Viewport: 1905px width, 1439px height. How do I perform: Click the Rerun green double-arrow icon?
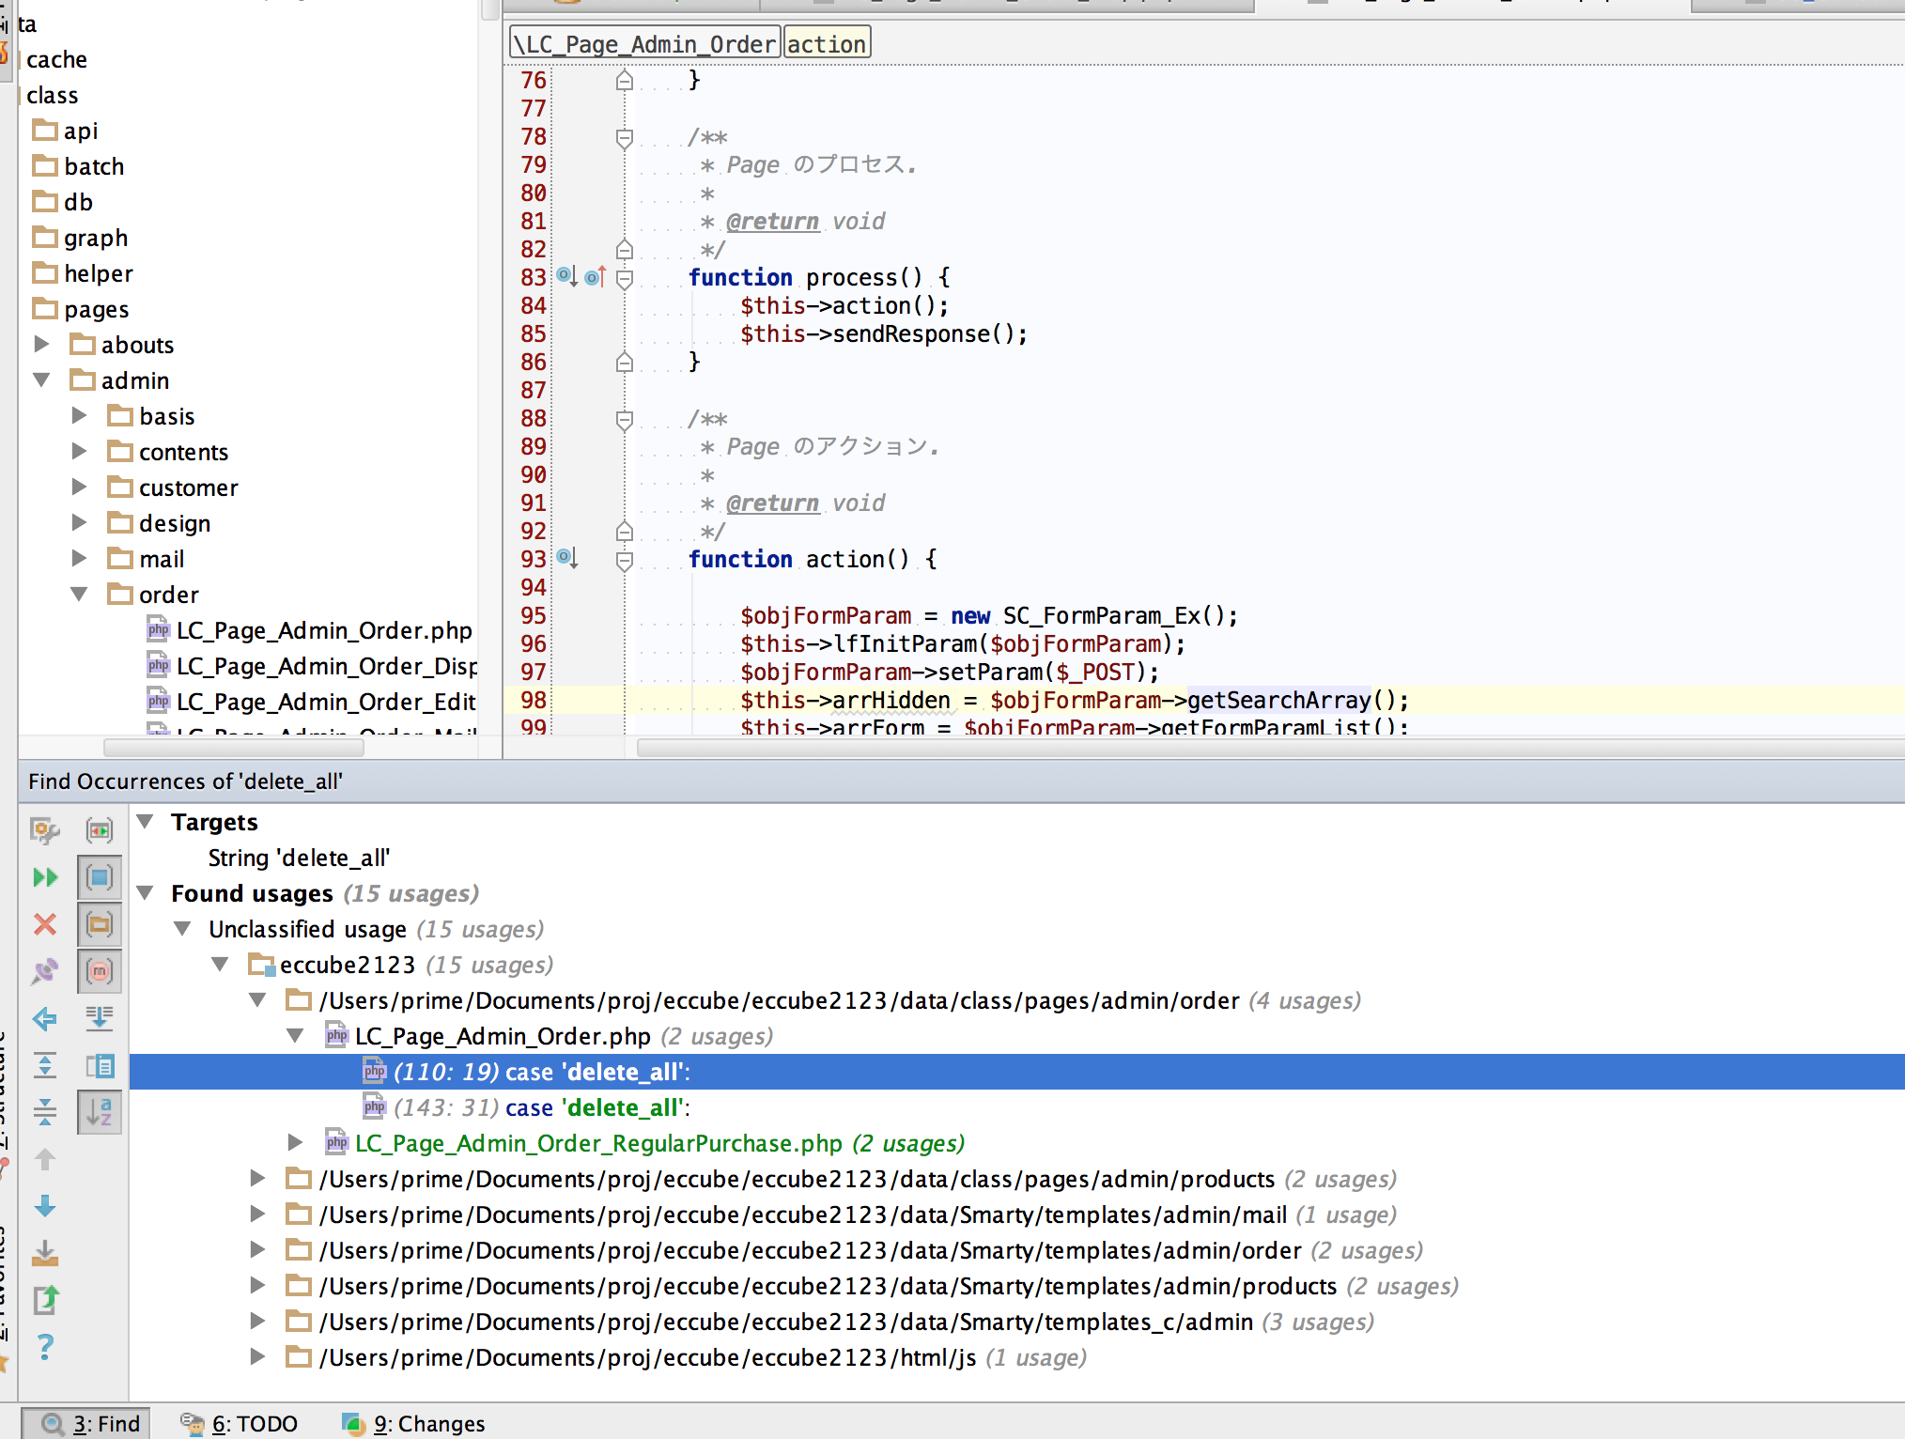coord(44,877)
